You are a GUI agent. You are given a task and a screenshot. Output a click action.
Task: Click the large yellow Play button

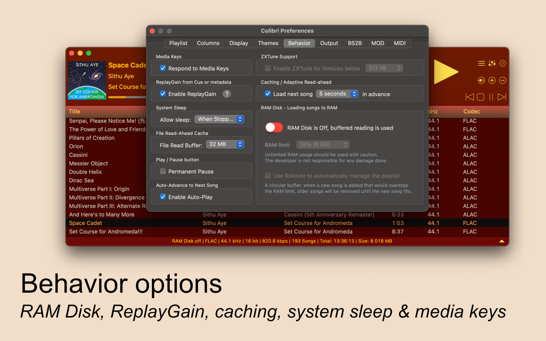click(x=445, y=72)
